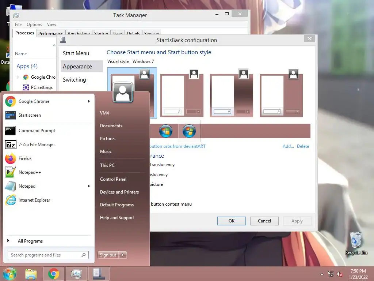
Task: Open Control Panel from Start menu
Action: pyautogui.click(x=113, y=179)
